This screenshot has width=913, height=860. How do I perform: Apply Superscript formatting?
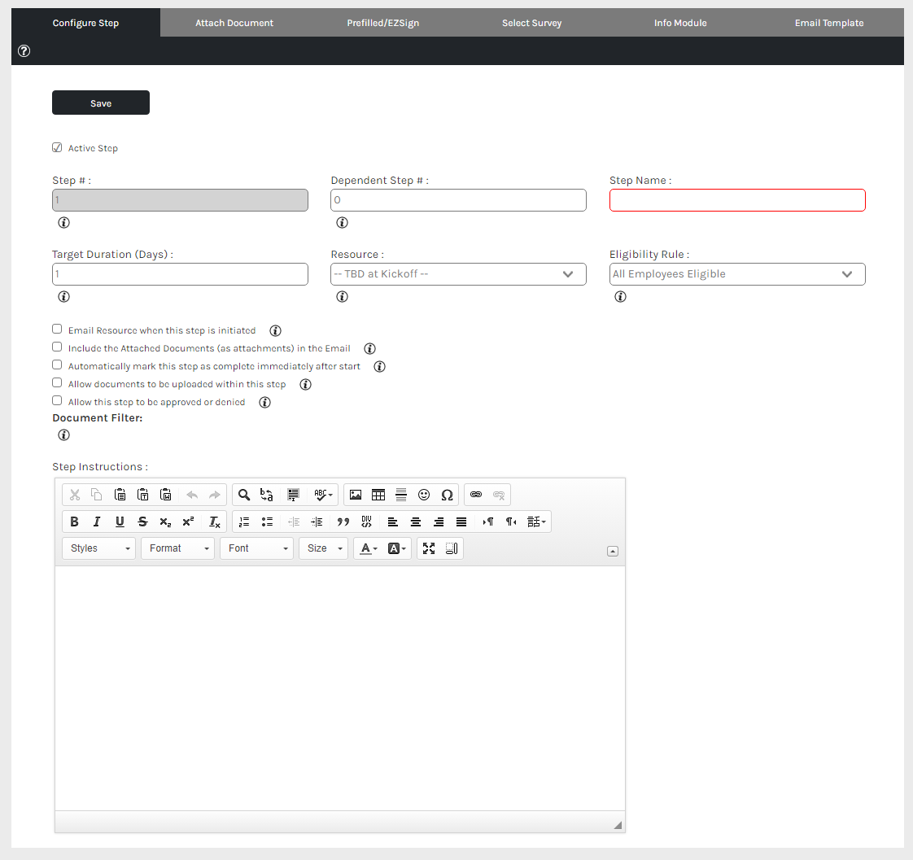(188, 522)
